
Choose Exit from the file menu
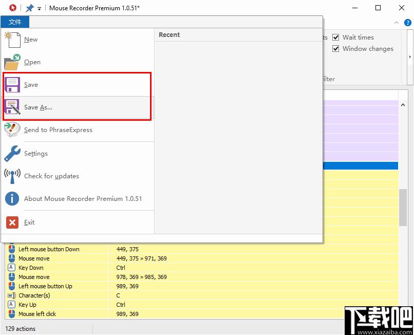tap(78, 222)
